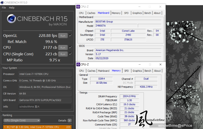203x129 pixels.
Task: Click the BIOSTAR Group manufacturer field
Action: [128, 22]
